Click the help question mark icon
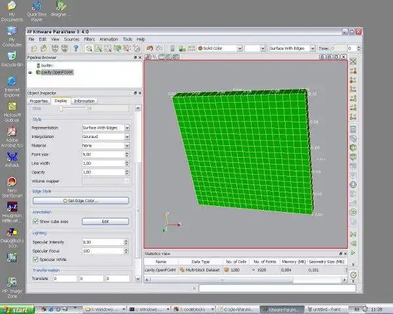 [x=75, y=48]
